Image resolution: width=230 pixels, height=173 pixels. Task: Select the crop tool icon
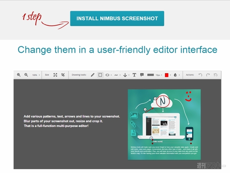(x=63, y=75)
